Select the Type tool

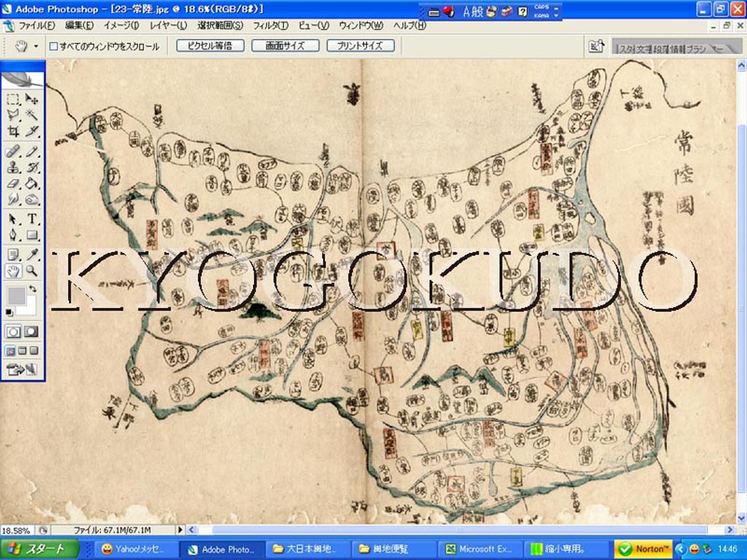point(31,219)
